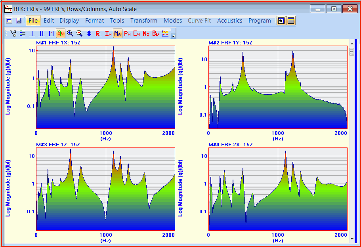This screenshot has height=247, width=361.
Task: Click the application waveform icon in title bar
Action: tap(8, 9)
